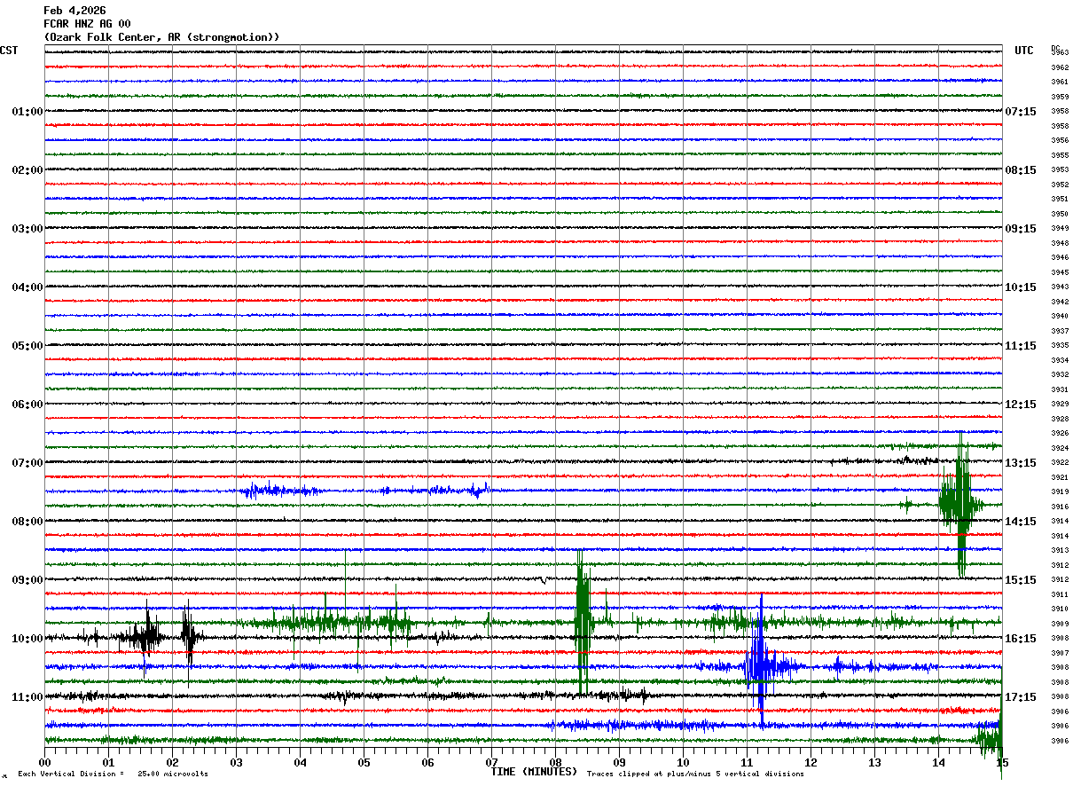Image resolution: width=1073 pixels, height=786 pixels.
Task: Click the '07:15' UTC time label
Action: point(1021,112)
